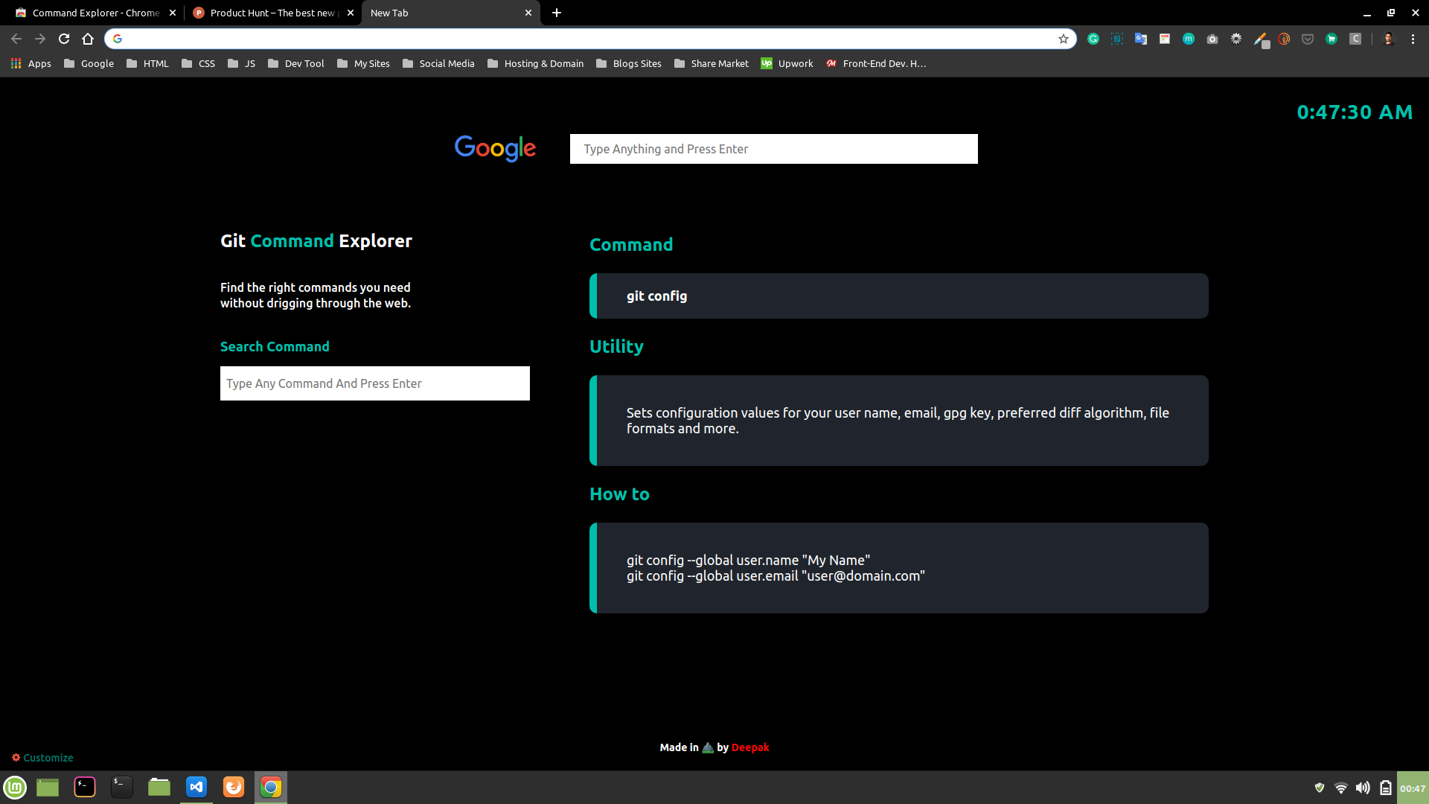Open Firefox from the taskbar
This screenshot has width=1429, height=804.
(x=233, y=787)
